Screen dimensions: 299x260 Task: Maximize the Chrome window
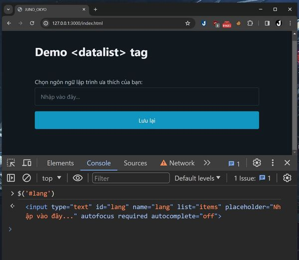(x=275, y=9)
